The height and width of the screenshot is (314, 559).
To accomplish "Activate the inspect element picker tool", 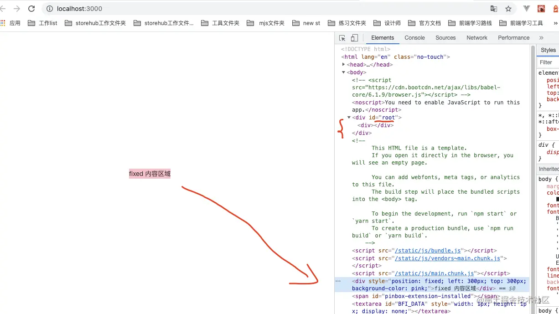I will click(342, 38).
